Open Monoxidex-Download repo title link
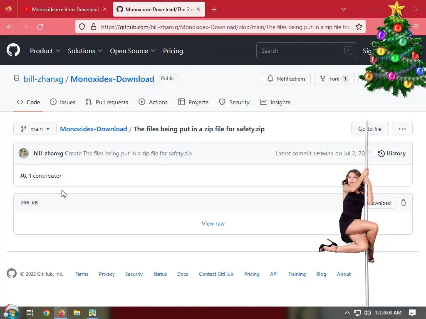Screen dimensions: 426x319 click(112, 79)
